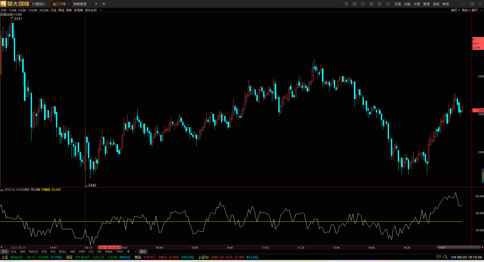Close the 盘口下单 tab
The width and height of the screenshot is (484, 262).
click(x=69, y=4)
